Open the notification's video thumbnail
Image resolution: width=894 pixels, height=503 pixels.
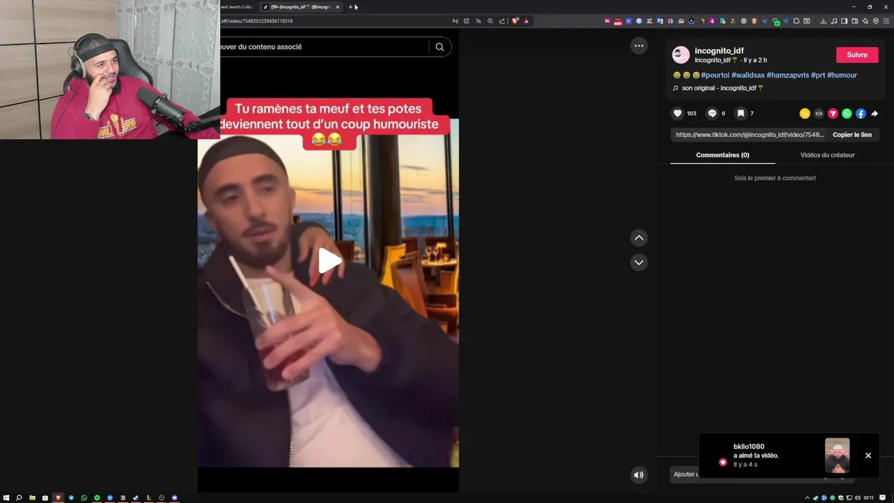point(837,455)
